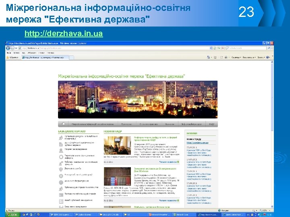This screenshot has height=217, width=290.
Task: Click in the browser address bar
Action: 114,48
